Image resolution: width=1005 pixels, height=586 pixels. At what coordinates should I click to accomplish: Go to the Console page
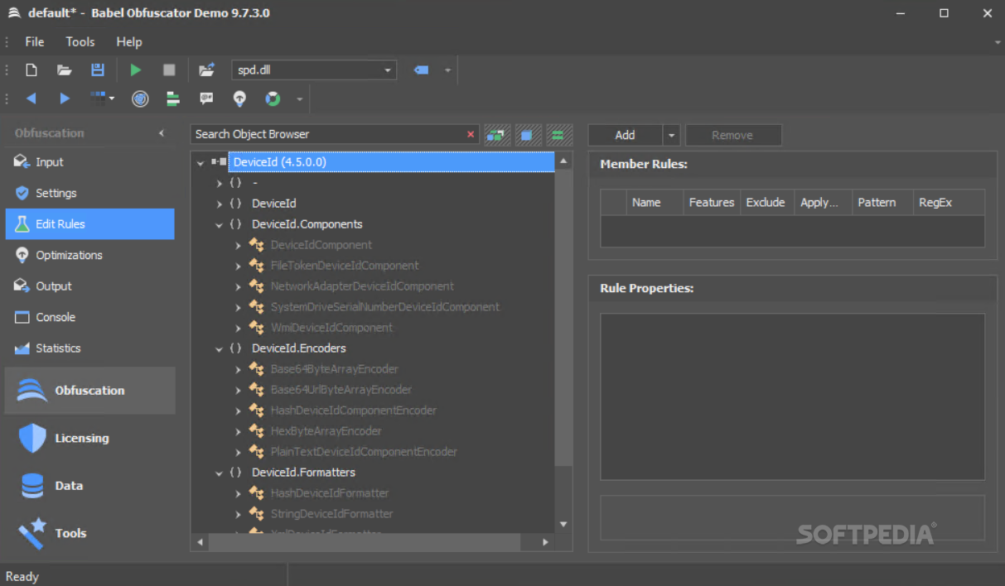pos(89,317)
